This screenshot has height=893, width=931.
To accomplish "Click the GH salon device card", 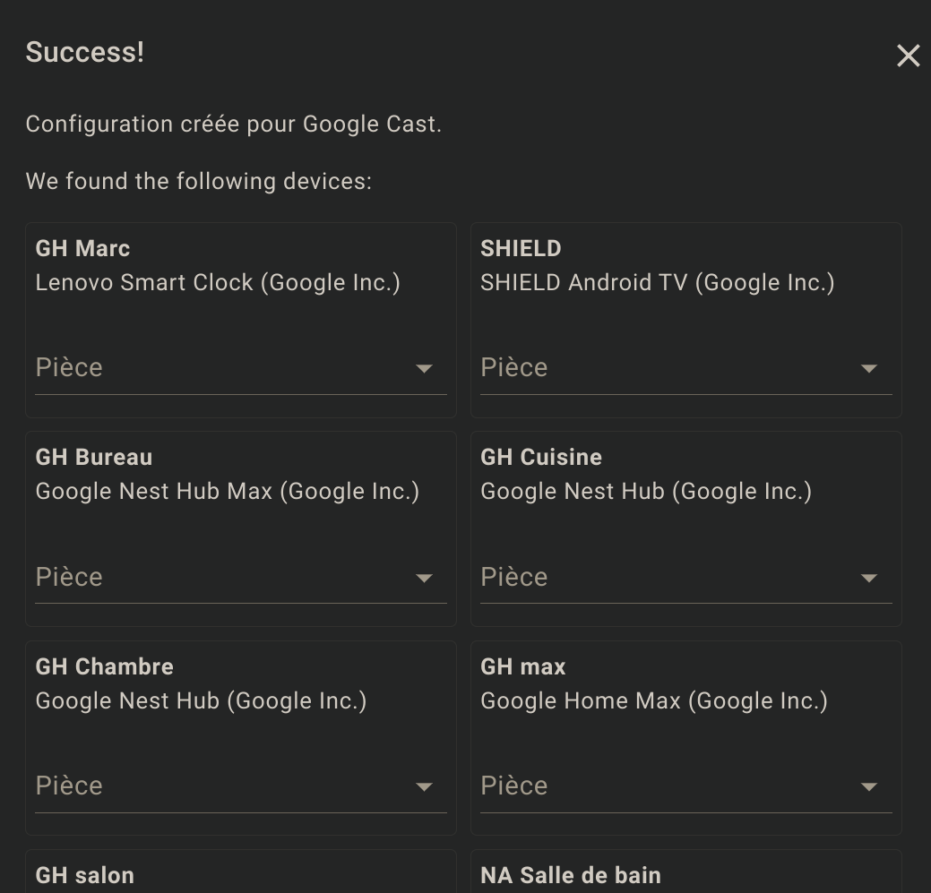I will [241, 872].
